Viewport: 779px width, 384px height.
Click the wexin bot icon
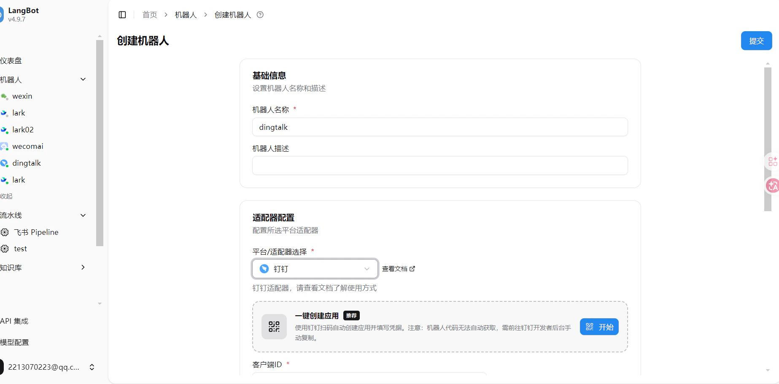(4, 97)
